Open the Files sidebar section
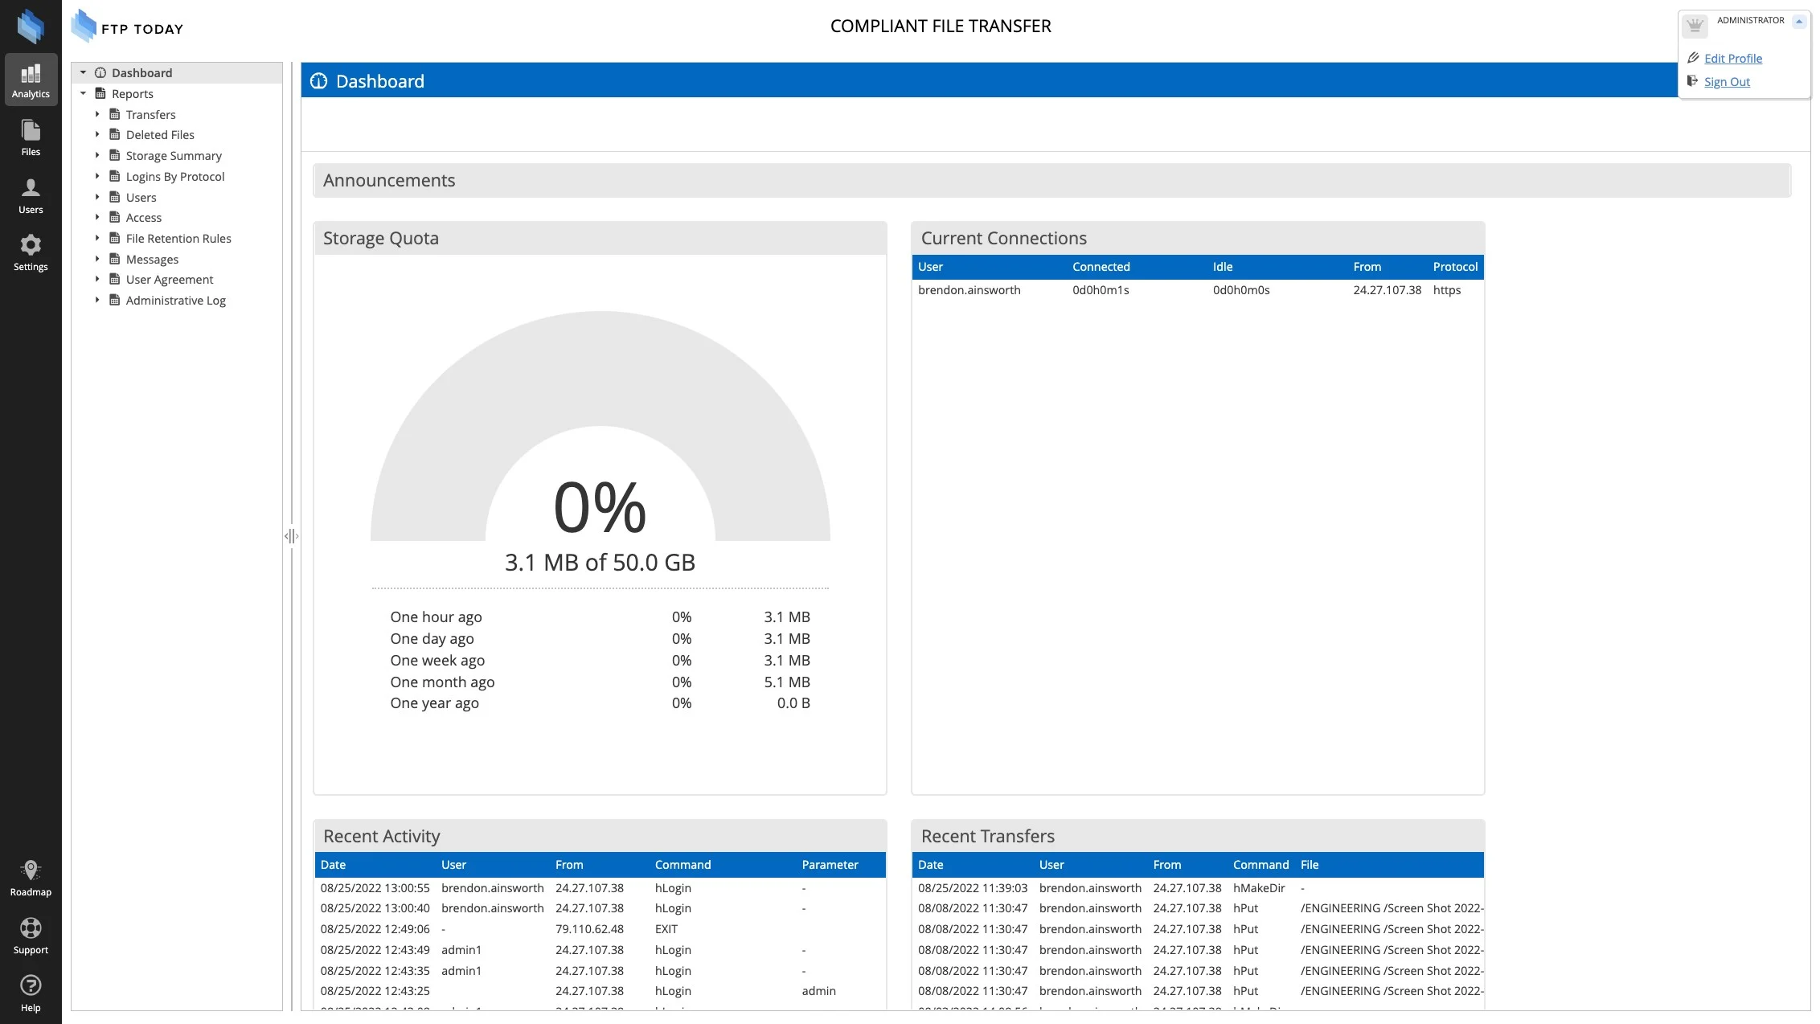This screenshot has height=1024, width=1820. pyautogui.click(x=31, y=137)
